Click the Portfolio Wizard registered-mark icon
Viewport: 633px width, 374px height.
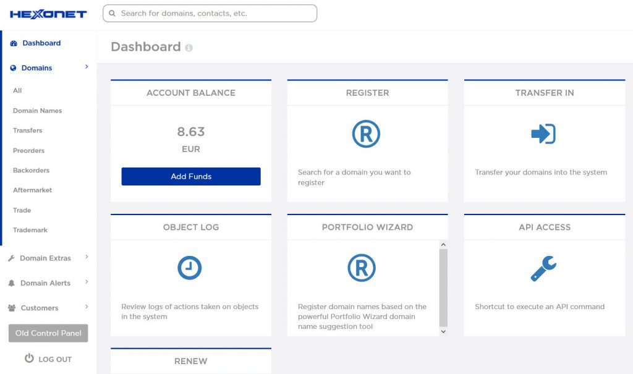tap(361, 268)
